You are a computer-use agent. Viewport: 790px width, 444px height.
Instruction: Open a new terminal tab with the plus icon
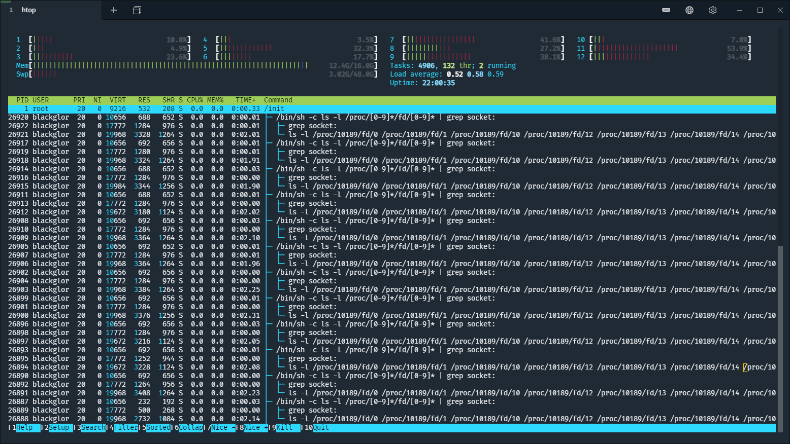point(114,10)
